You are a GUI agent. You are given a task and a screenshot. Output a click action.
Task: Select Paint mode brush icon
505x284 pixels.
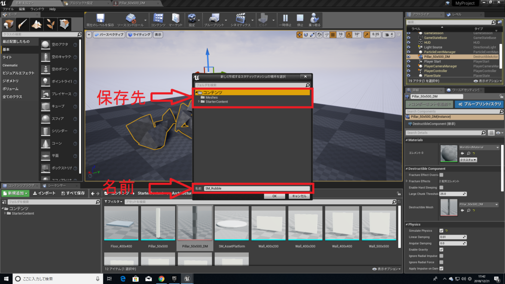(x=22, y=24)
